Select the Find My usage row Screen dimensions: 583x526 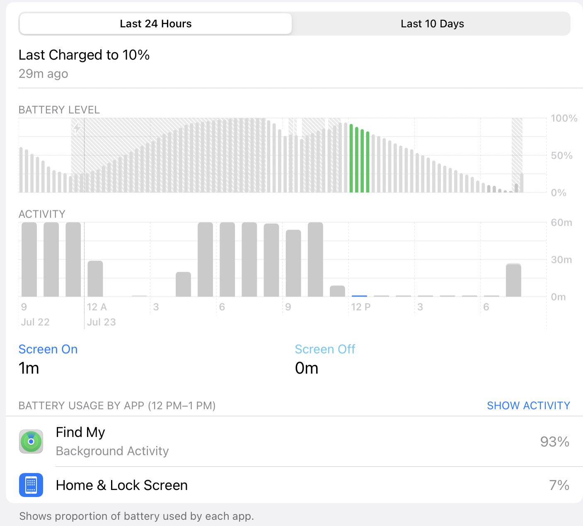pos(290,442)
